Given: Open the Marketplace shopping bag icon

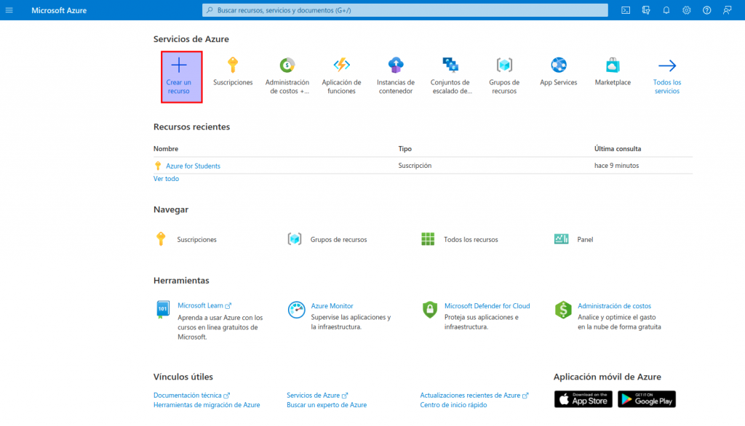Looking at the screenshot, I should [613, 65].
